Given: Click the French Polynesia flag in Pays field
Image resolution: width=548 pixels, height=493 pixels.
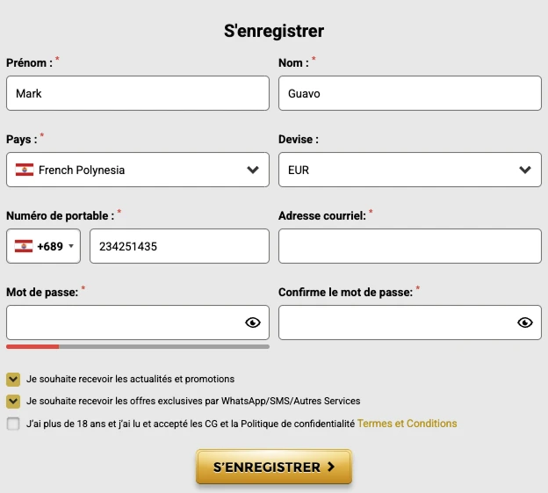Looking at the screenshot, I should (25, 170).
